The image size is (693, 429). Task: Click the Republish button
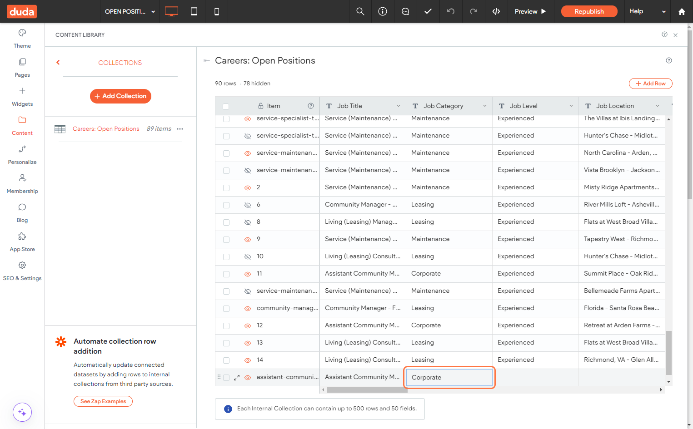589,11
